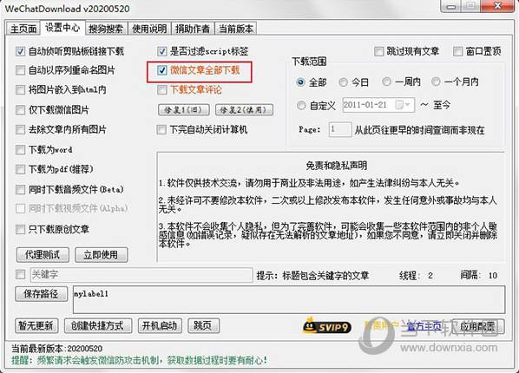Click the 保存路径 button
This screenshot has width=519, height=373.
coord(42,294)
